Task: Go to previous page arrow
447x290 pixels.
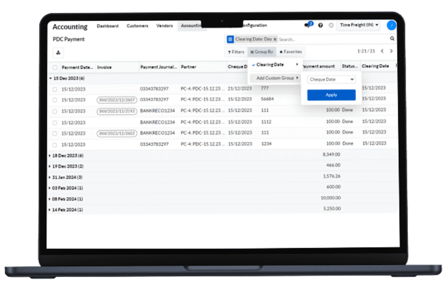Action: 382,51
